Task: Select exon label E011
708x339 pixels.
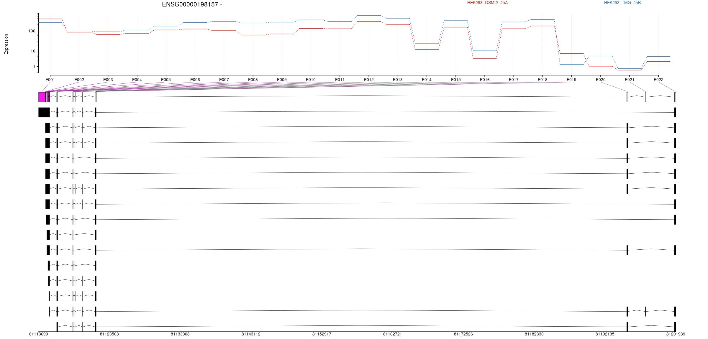Action: coord(340,80)
